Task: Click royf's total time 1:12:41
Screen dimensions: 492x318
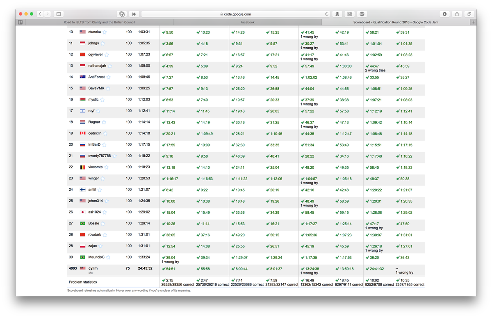Action: click(x=144, y=111)
